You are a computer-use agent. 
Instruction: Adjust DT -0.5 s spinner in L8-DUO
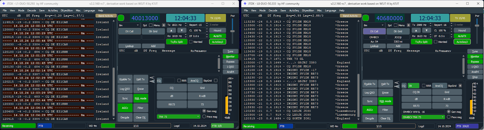click(x=443, y=36)
